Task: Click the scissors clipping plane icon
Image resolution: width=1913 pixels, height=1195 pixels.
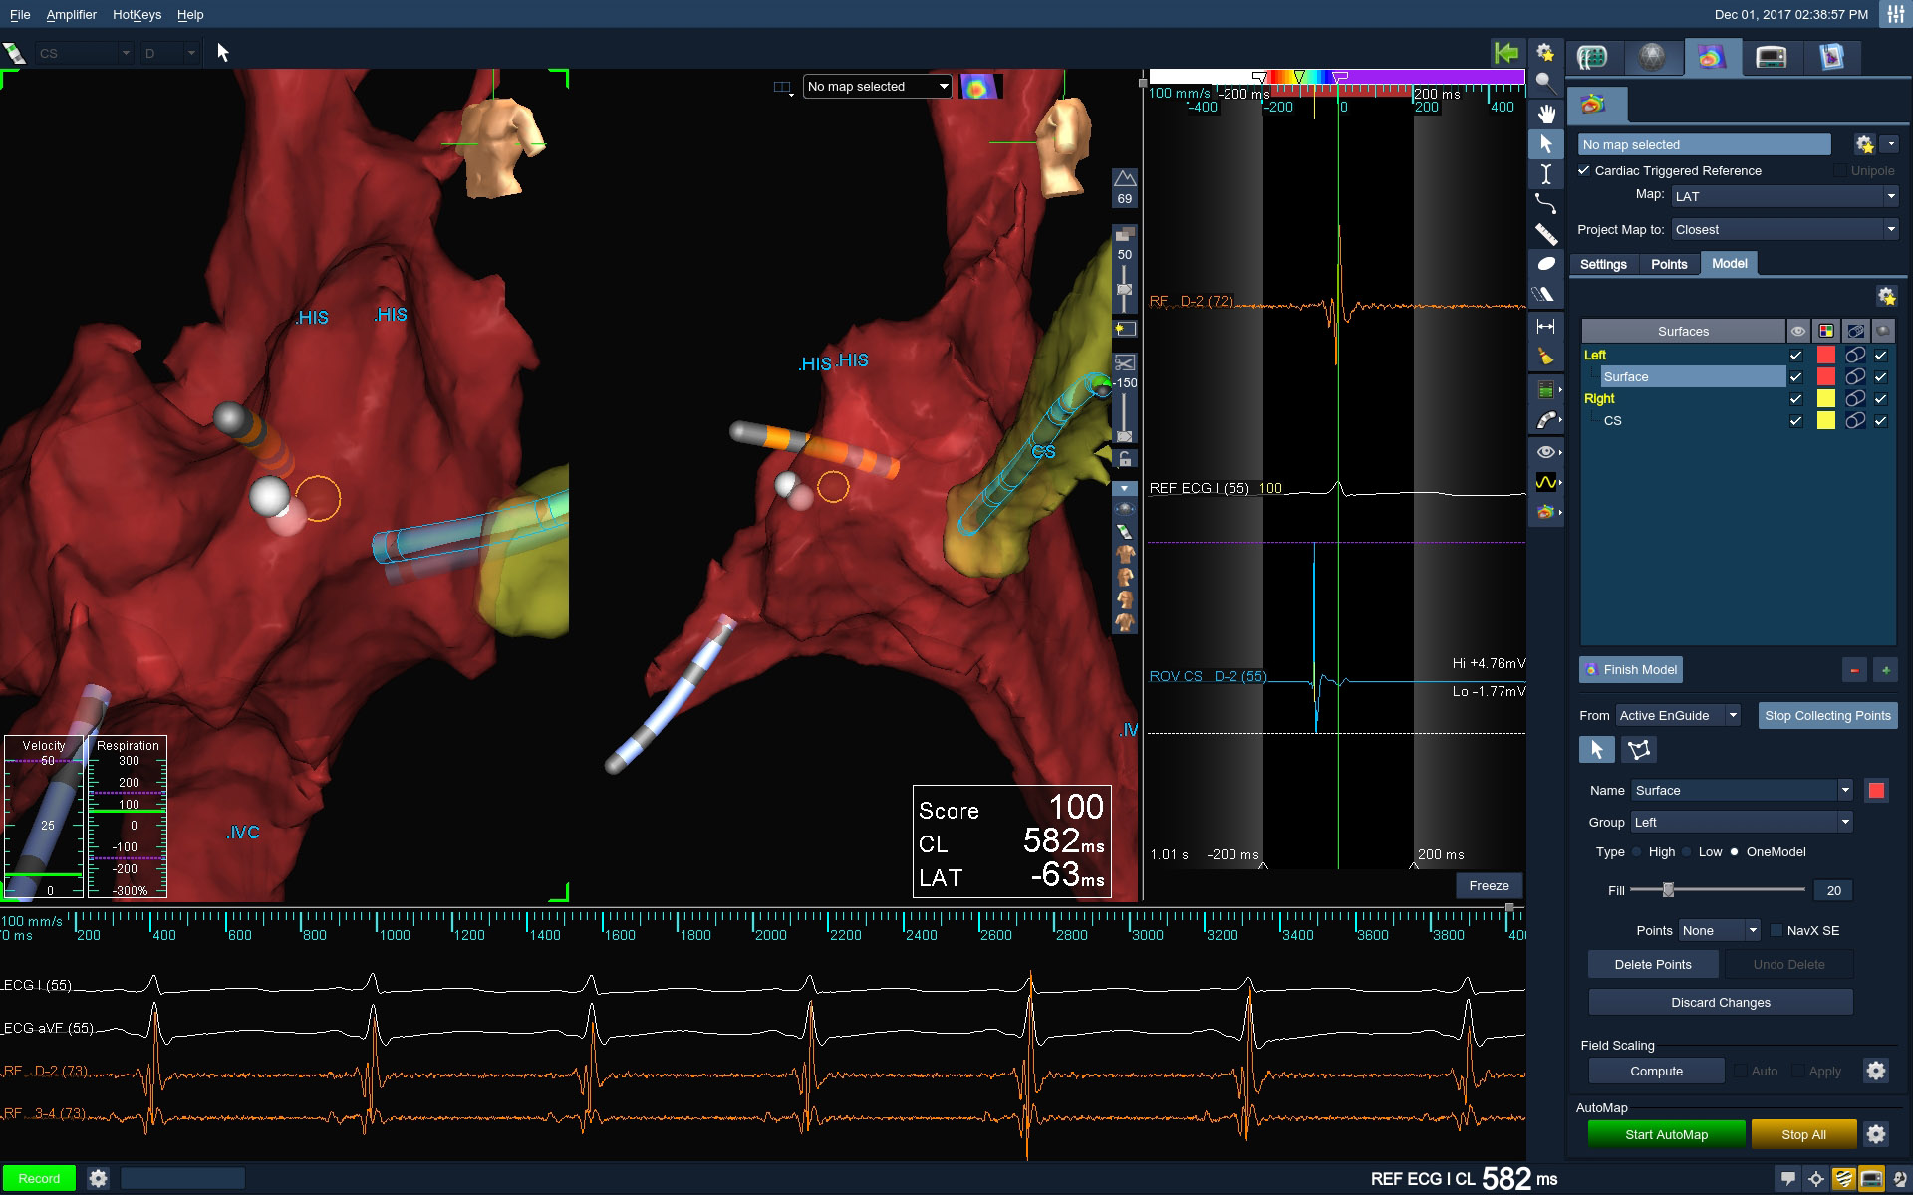Action: click(1125, 363)
